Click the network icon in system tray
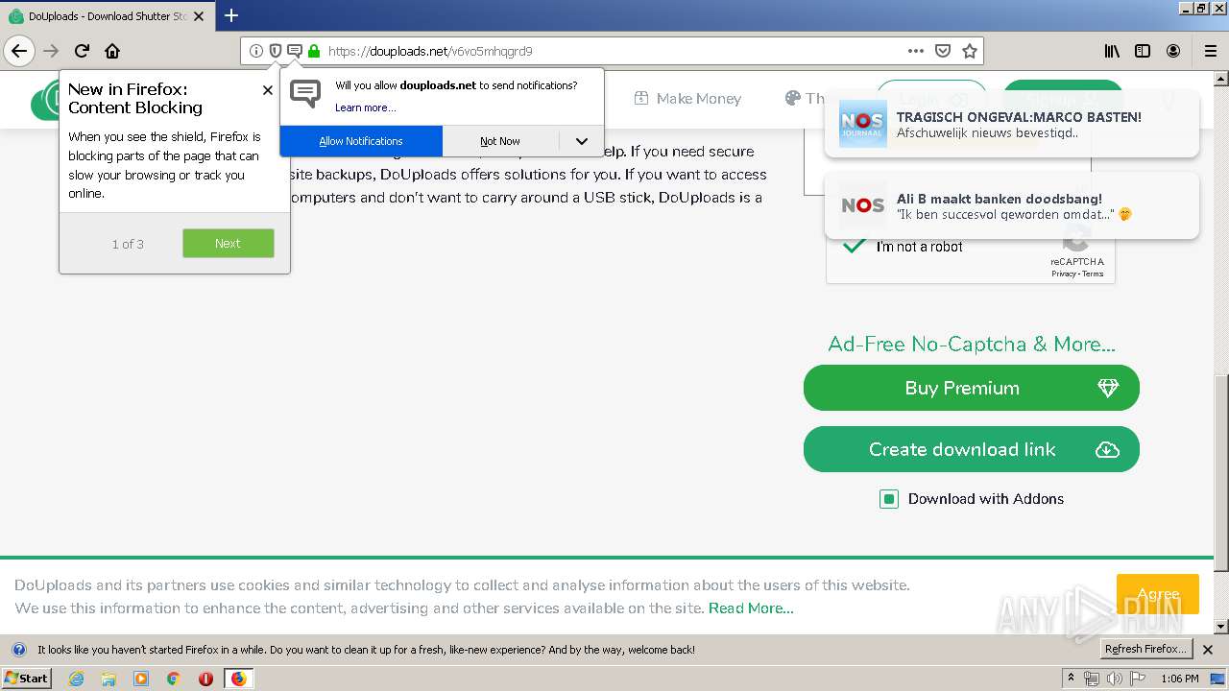This screenshot has width=1229, height=691. pos(1092,679)
